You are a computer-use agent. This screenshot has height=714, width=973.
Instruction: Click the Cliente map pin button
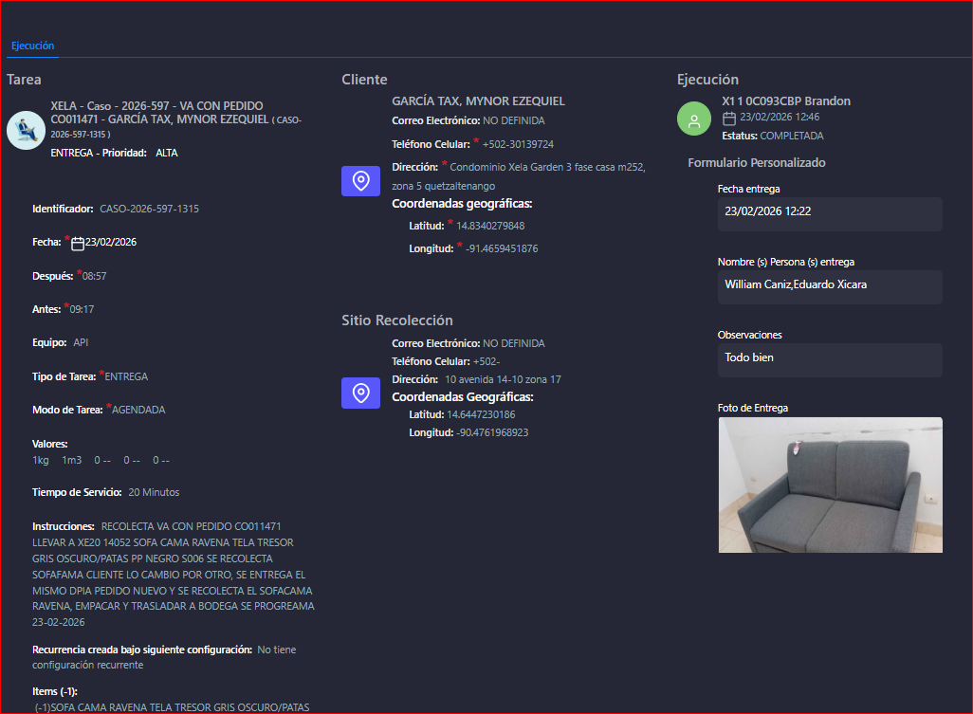click(x=360, y=180)
